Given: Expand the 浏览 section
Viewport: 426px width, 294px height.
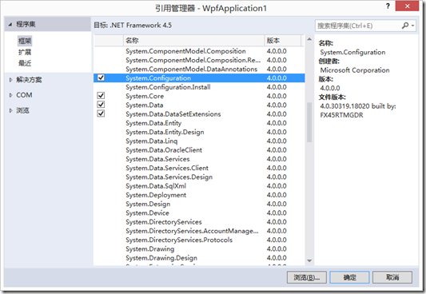Looking at the screenshot, I should [x=10, y=110].
